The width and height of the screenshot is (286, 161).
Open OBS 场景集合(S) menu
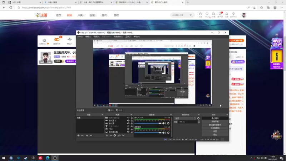(x=118, y=37)
